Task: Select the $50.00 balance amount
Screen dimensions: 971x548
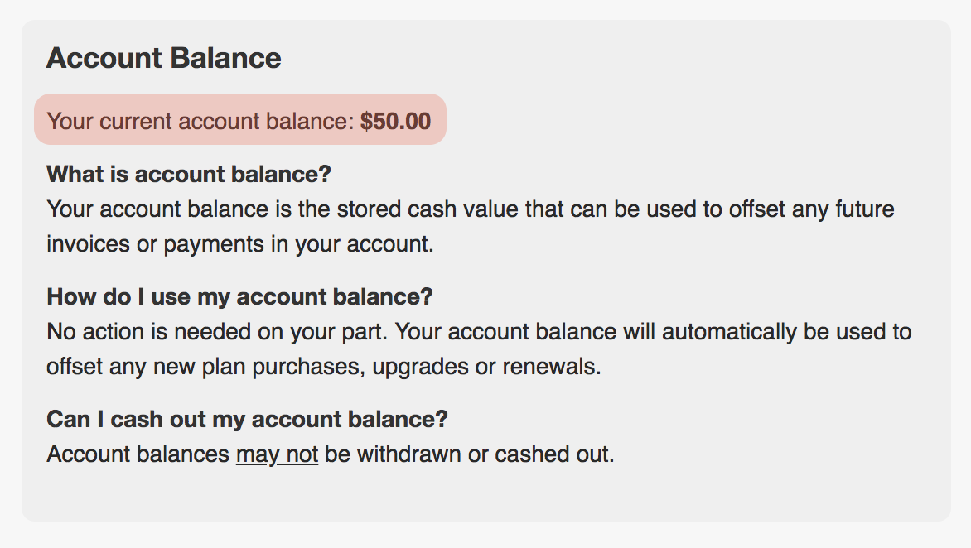Action: [x=396, y=121]
